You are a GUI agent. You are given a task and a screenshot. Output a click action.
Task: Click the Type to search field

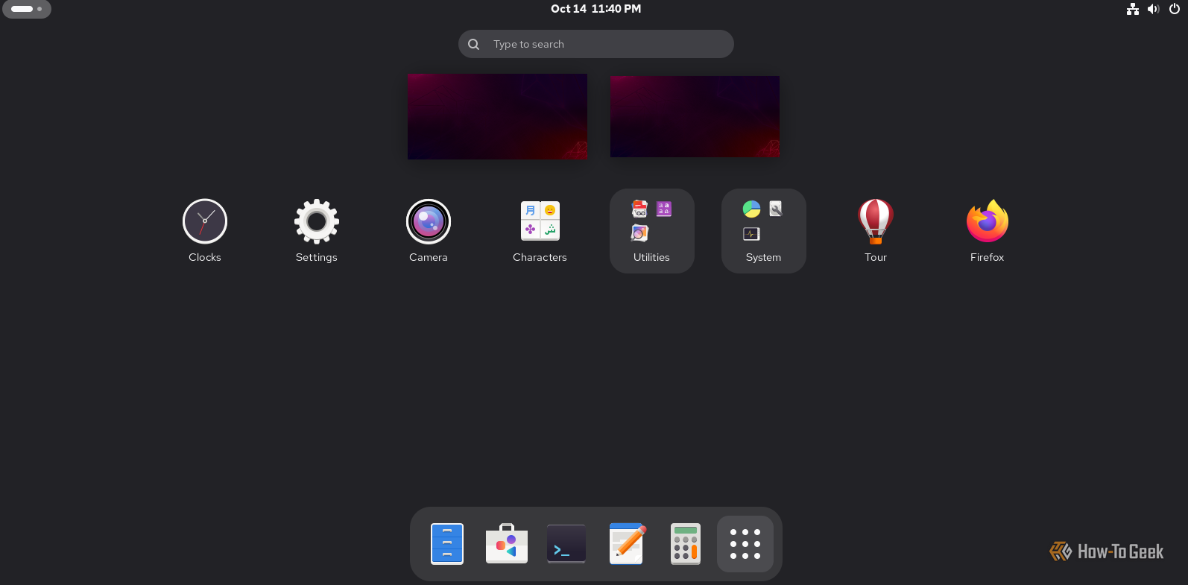click(x=596, y=44)
